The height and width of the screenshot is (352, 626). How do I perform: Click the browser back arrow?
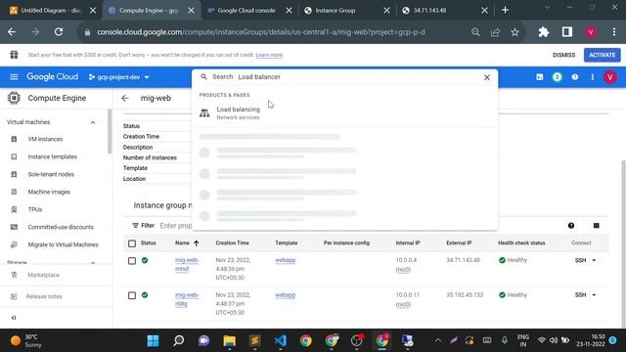pyautogui.click(x=12, y=32)
